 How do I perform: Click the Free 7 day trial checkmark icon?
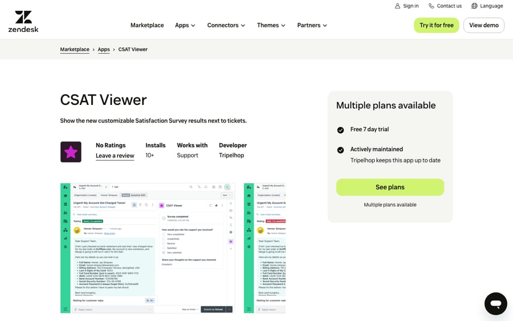tap(340, 130)
